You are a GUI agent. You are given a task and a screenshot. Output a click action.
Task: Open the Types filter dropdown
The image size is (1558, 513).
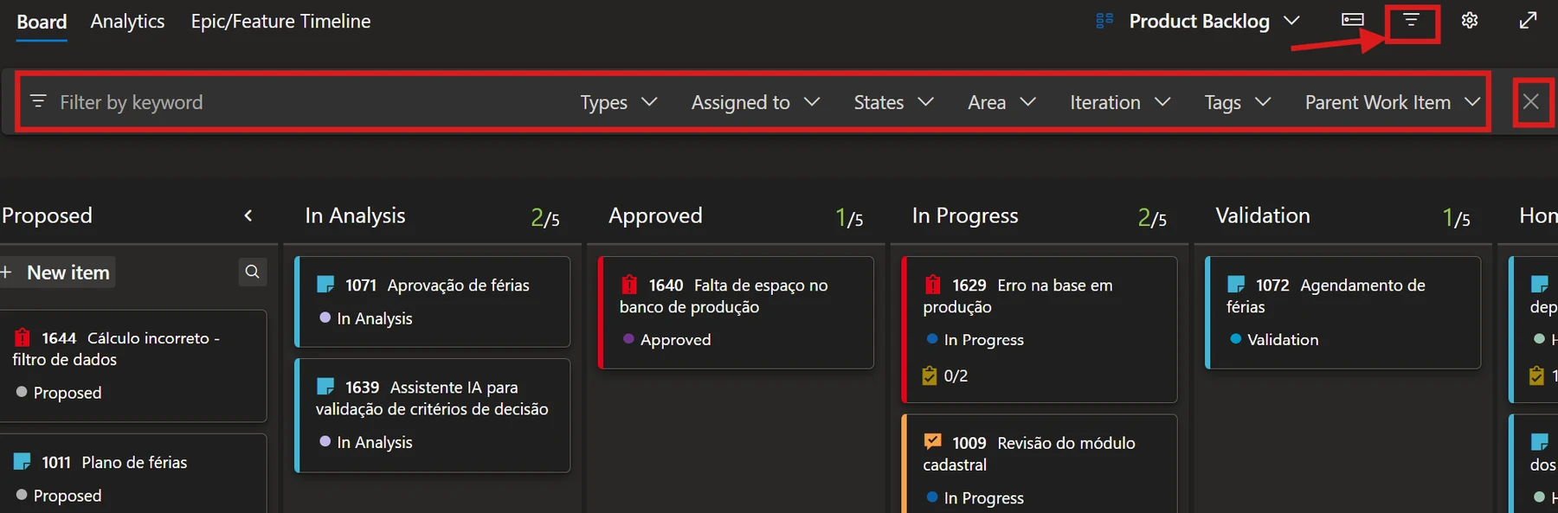pyautogui.click(x=619, y=102)
